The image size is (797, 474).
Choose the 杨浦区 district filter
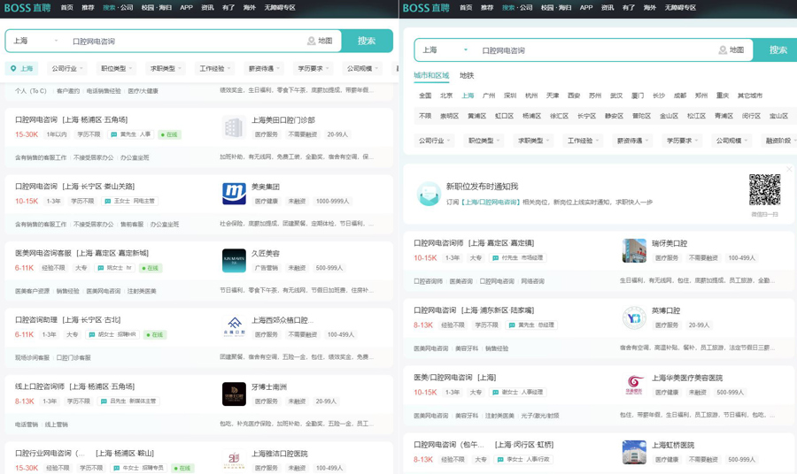531,116
